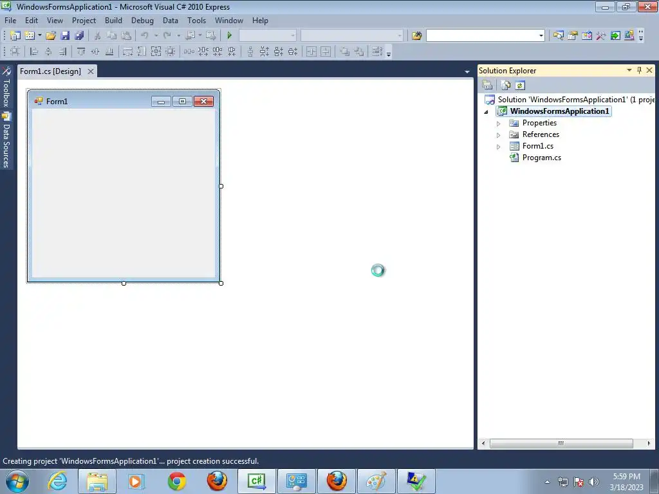Screen dimensions: 659x494
Task: Click the Align to Grid layout icon
Action: [15, 51]
